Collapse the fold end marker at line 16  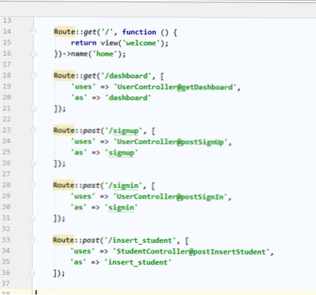33,54
